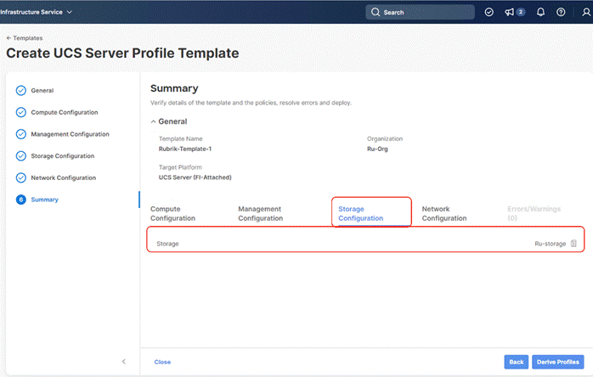Click the General step checkmark icon
Image resolution: width=593 pixels, height=377 pixels.
click(21, 90)
